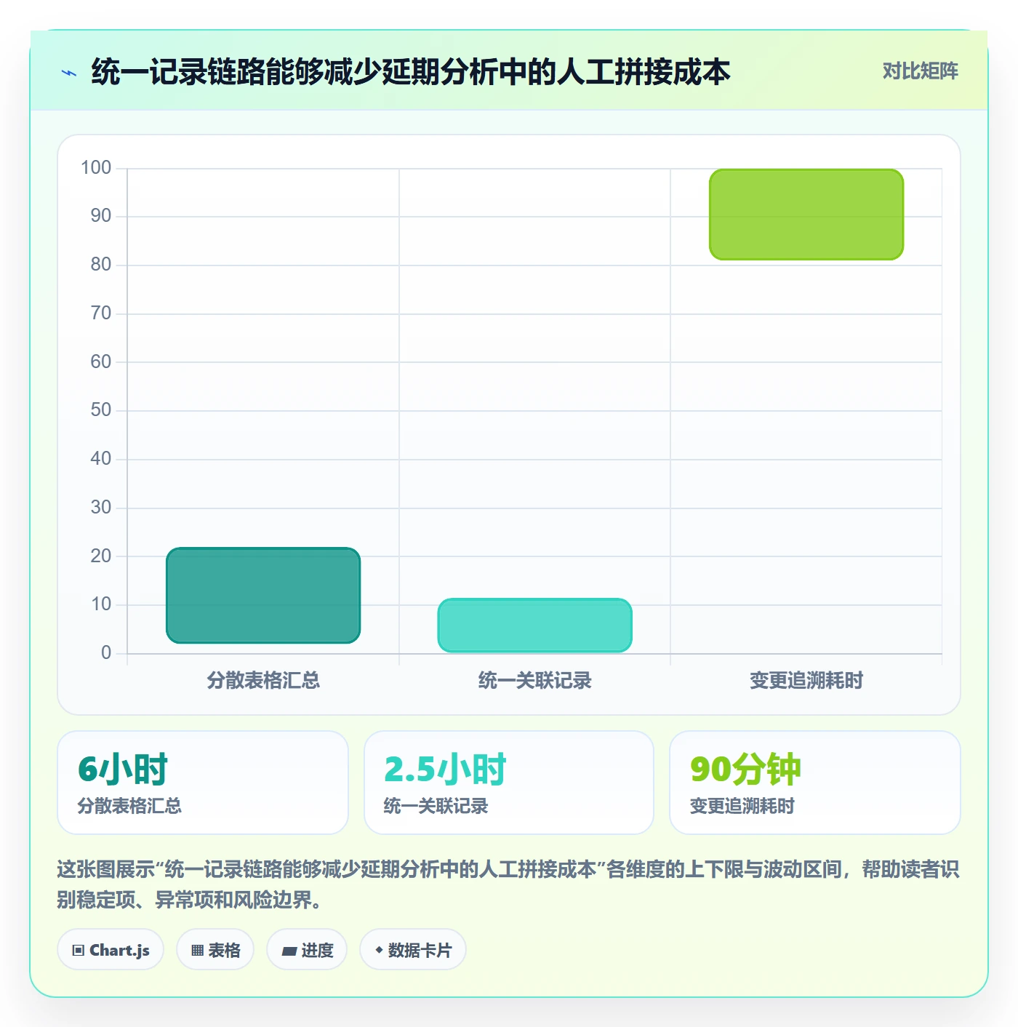
Task: Click the 2.5小时 value card
Action: pyautogui.click(x=509, y=783)
